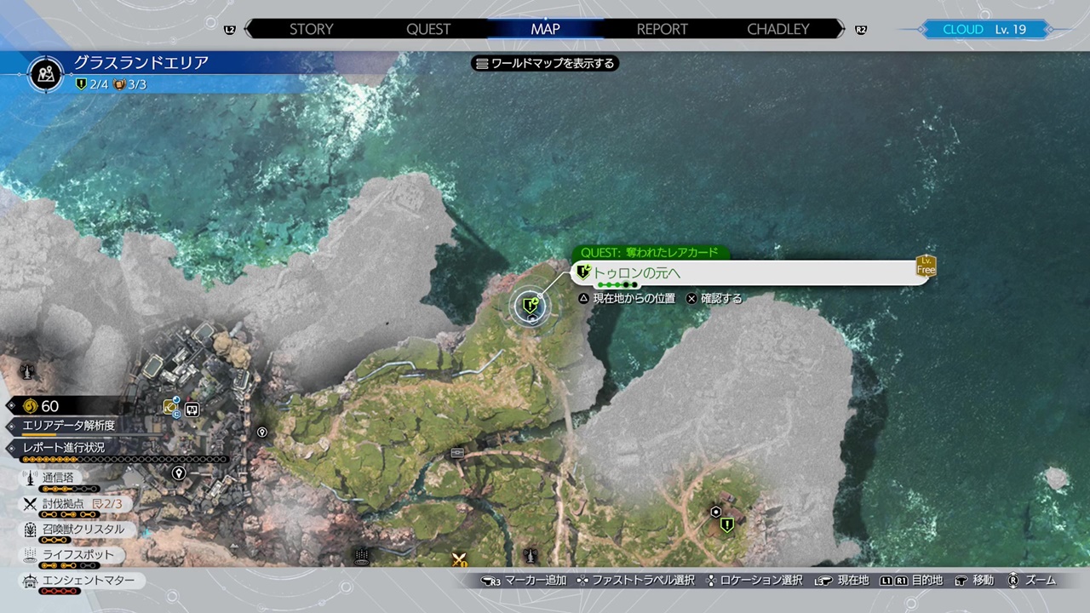The height and width of the screenshot is (613, 1090).
Task: Select the communication tower icon at the map bottom
Action: point(531,555)
